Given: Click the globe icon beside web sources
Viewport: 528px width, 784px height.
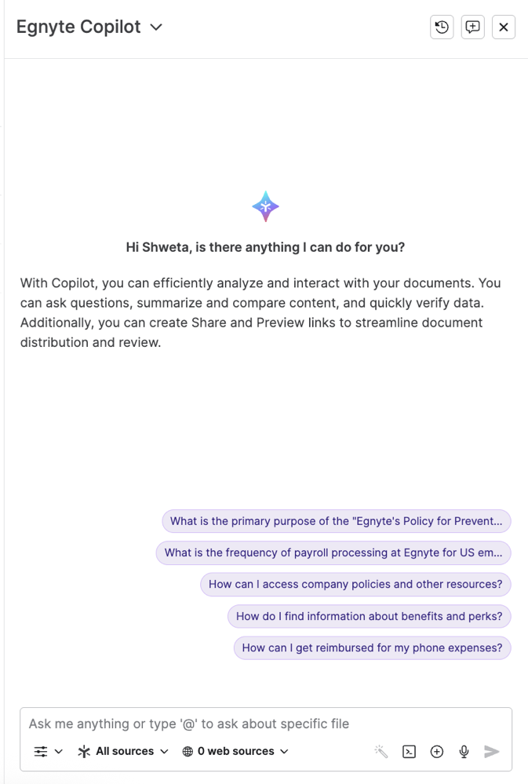Looking at the screenshot, I should pyautogui.click(x=188, y=751).
